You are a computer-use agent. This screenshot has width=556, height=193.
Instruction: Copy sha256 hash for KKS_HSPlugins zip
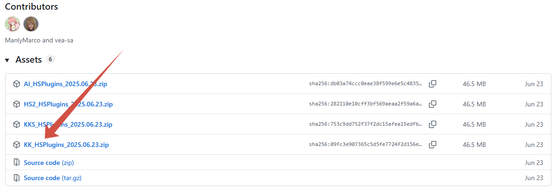click(x=433, y=124)
